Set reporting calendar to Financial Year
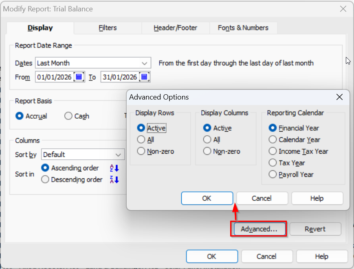 coord(294,128)
